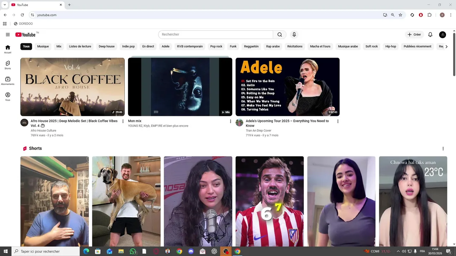Image resolution: width=456 pixels, height=256 pixels.
Task: Open the YouTube account avatar menu
Action: point(442,34)
